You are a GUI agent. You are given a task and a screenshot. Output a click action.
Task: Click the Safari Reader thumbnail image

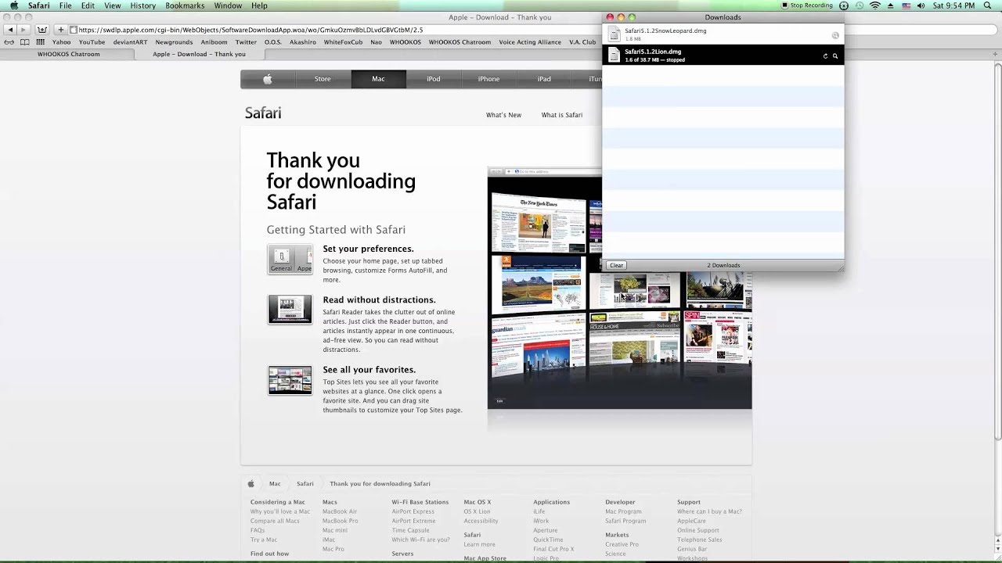pyautogui.click(x=290, y=309)
